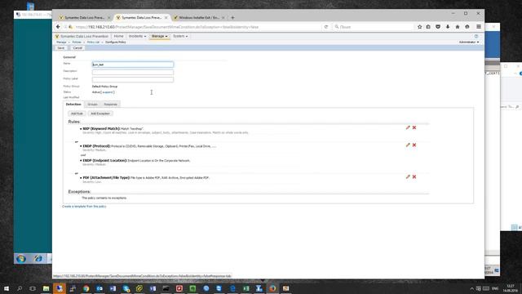Click the help icon at top right of page

[476, 36]
